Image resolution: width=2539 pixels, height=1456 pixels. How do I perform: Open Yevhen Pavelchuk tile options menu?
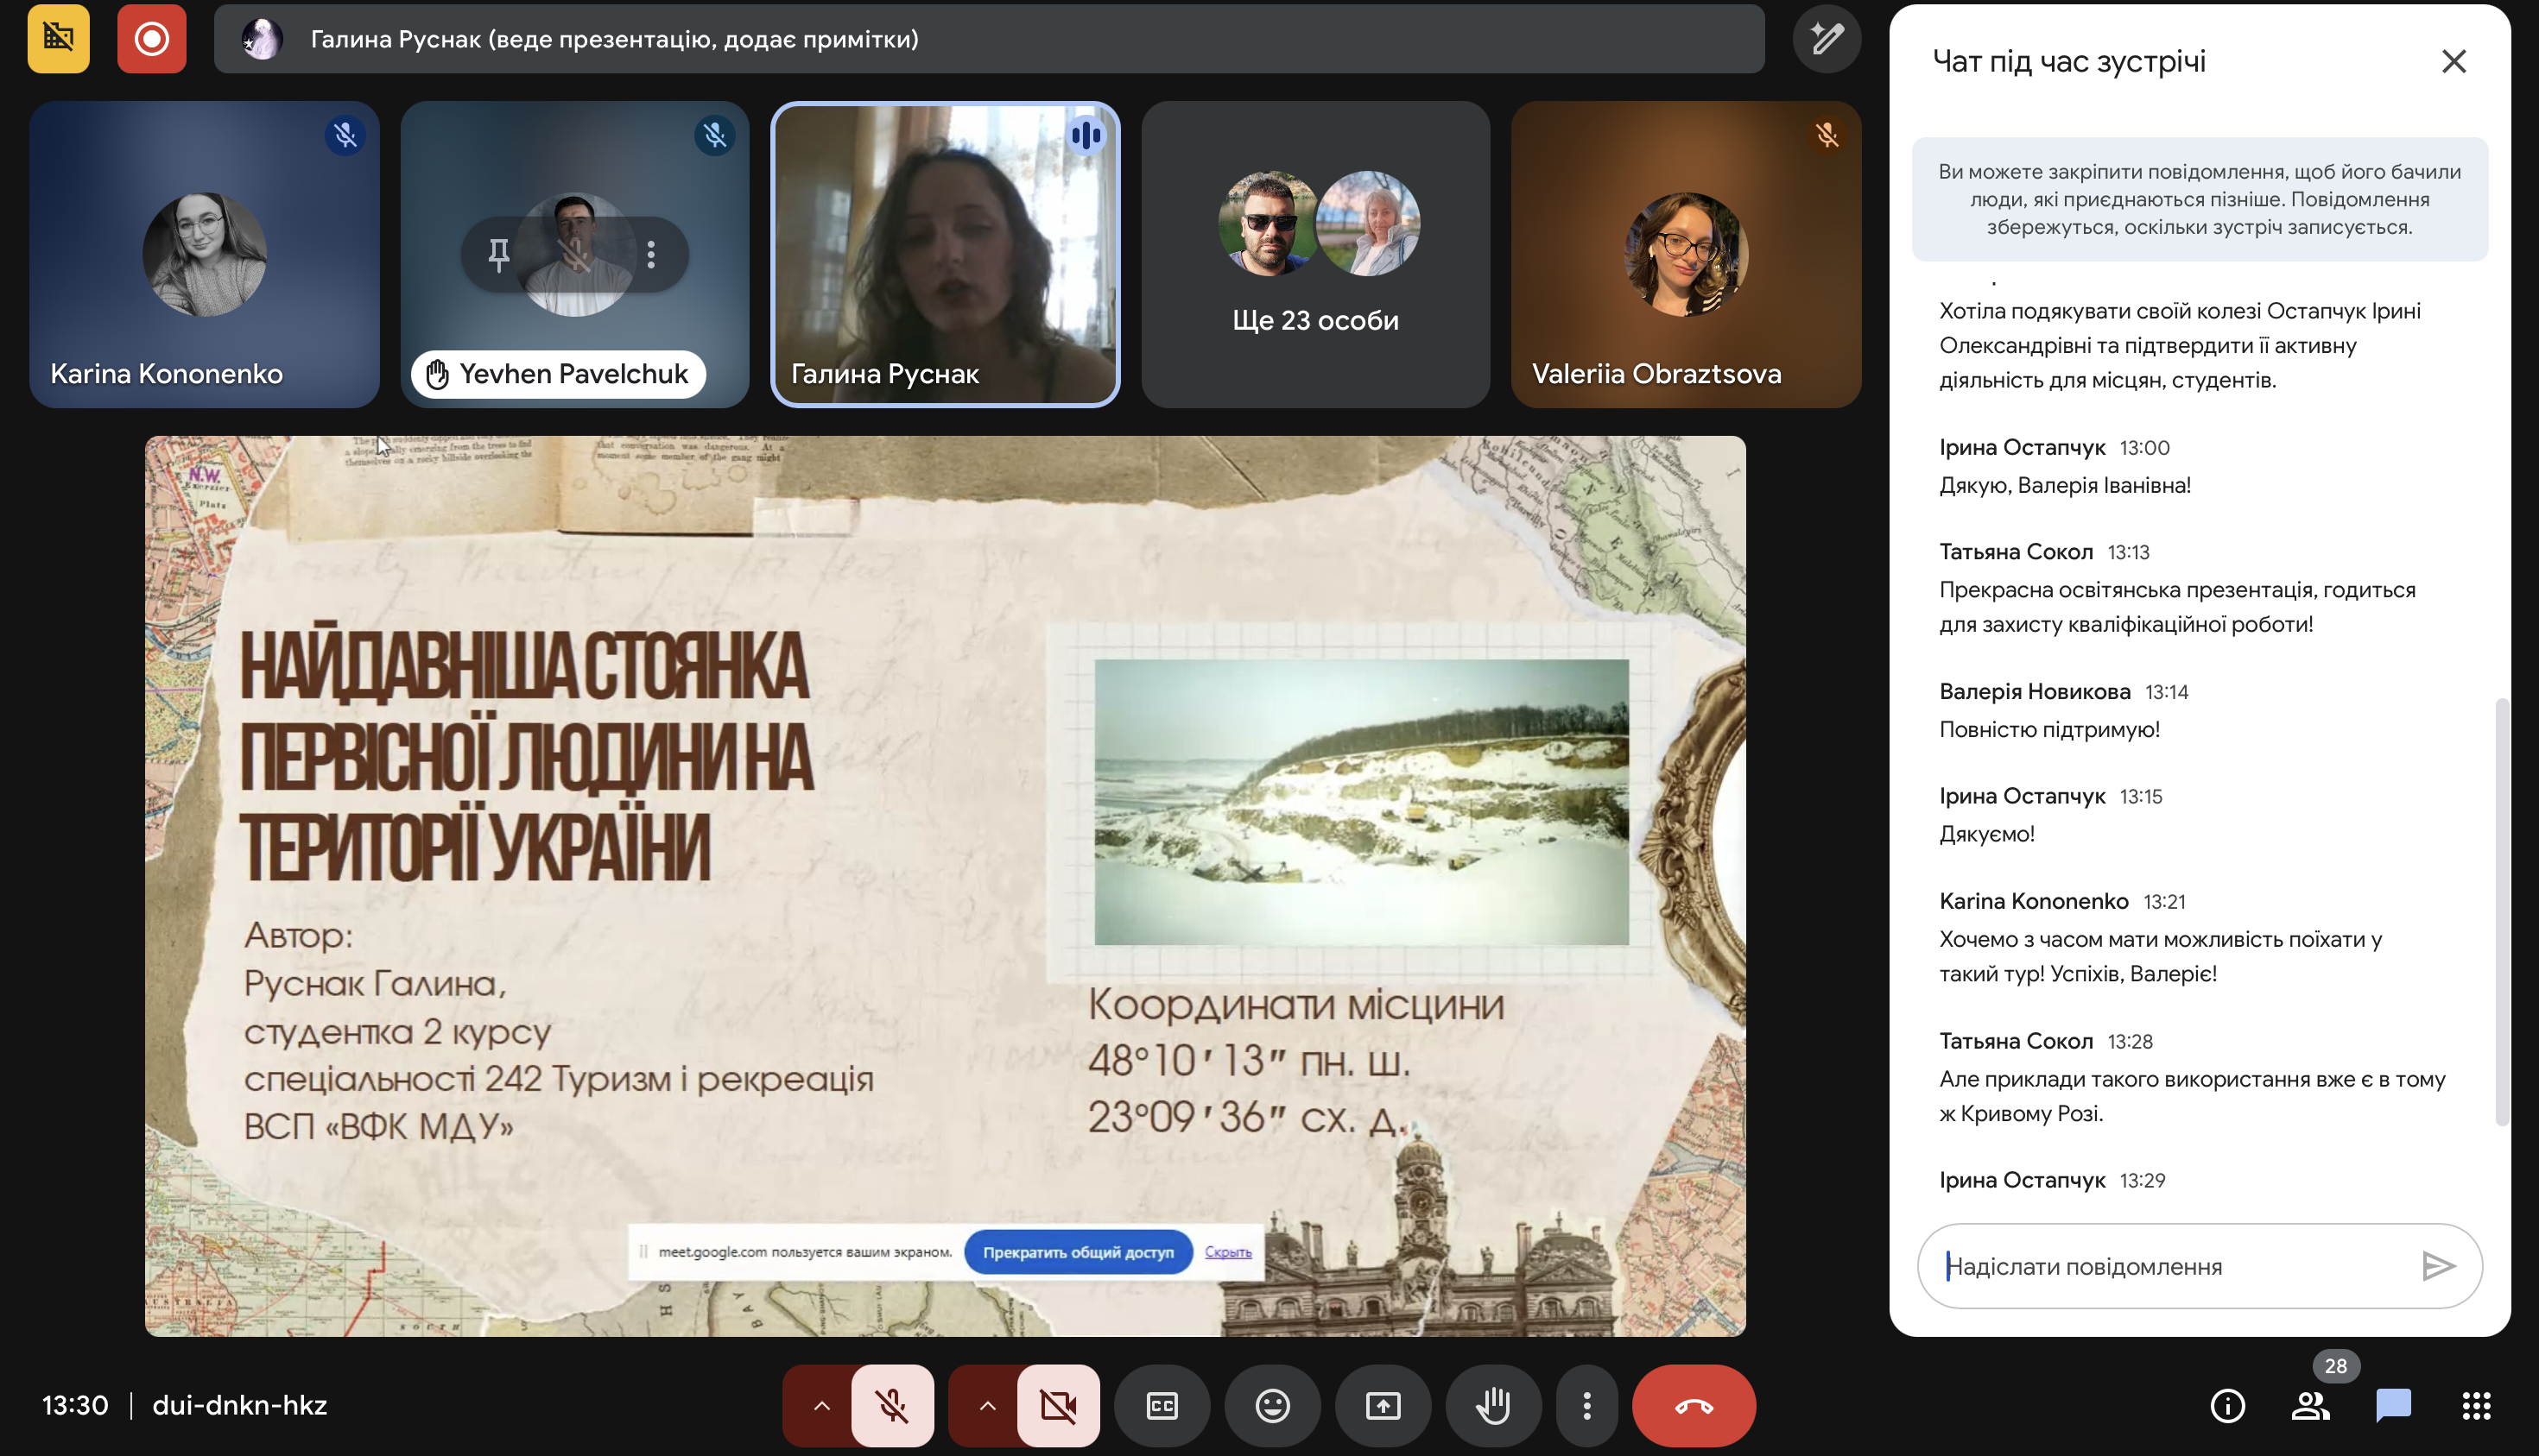point(651,255)
